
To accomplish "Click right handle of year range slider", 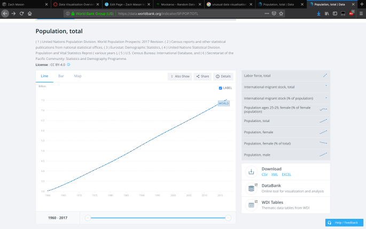I will 228,218.
